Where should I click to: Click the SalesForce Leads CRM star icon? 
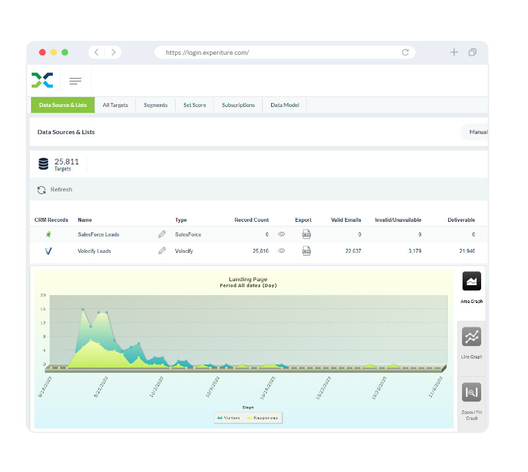(48, 234)
